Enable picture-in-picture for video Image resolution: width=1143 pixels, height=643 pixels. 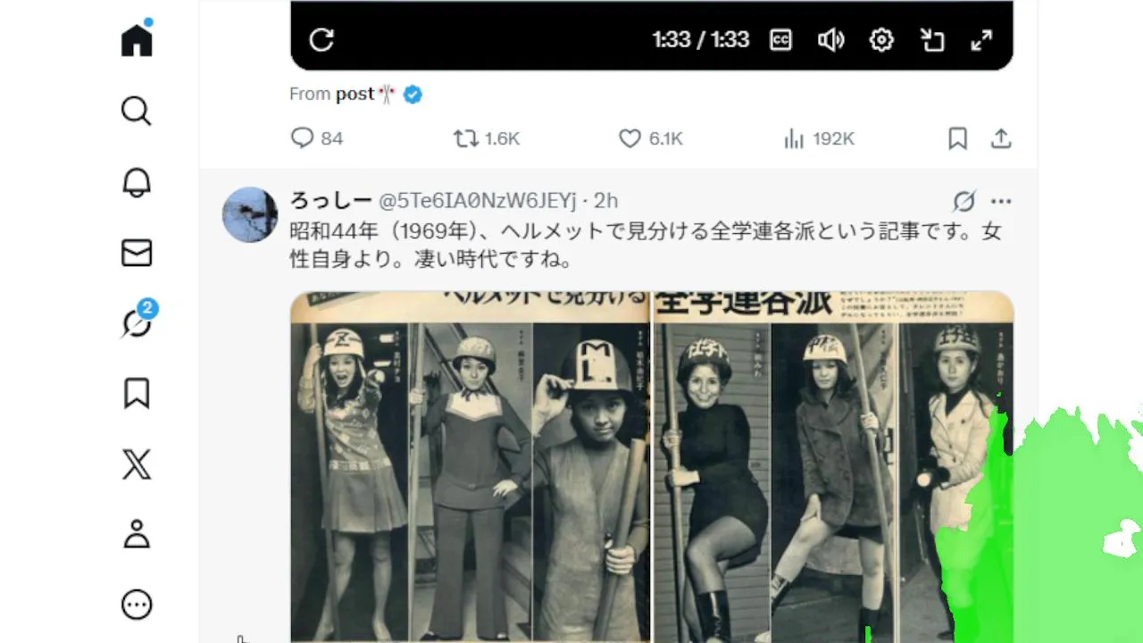point(932,40)
